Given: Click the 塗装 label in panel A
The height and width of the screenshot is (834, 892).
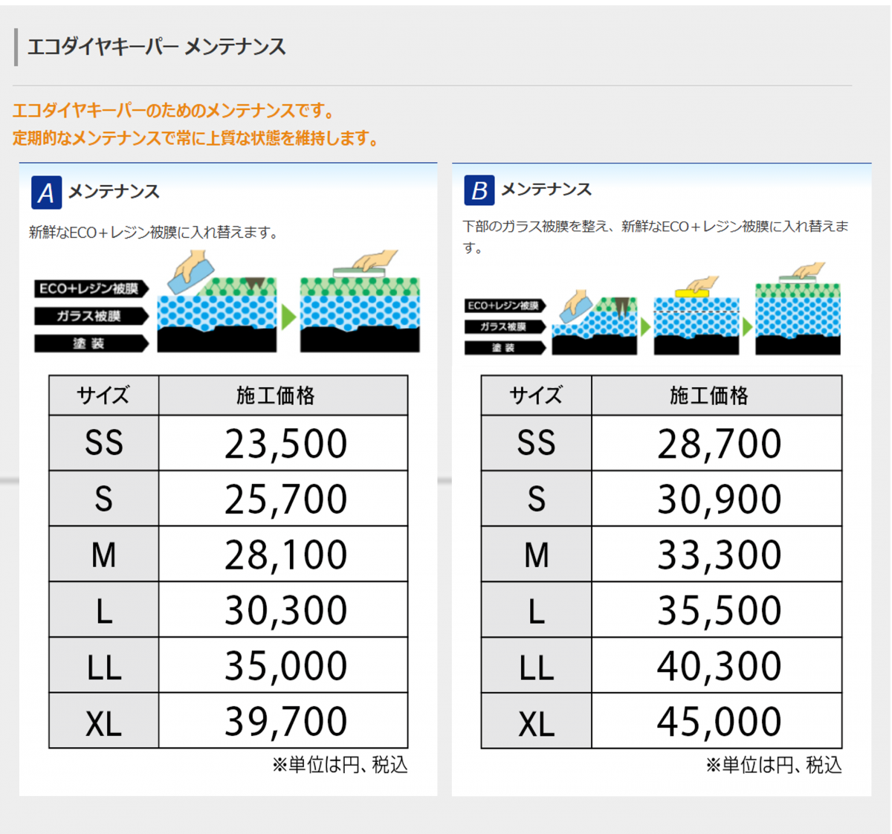Looking at the screenshot, I should pyautogui.click(x=90, y=343).
